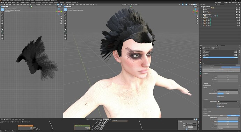Toggle visibility eye of Feather Scalp object

coord(238,16)
